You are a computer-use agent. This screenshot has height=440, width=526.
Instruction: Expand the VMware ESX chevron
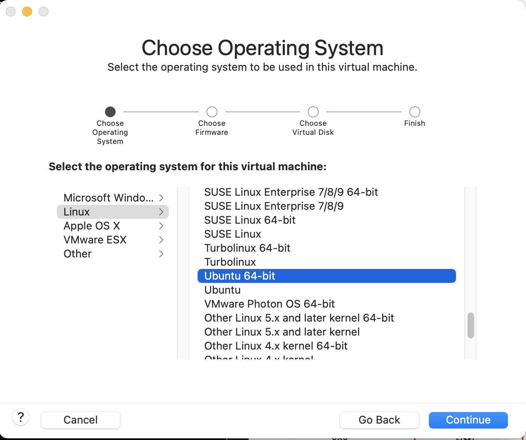[161, 240]
